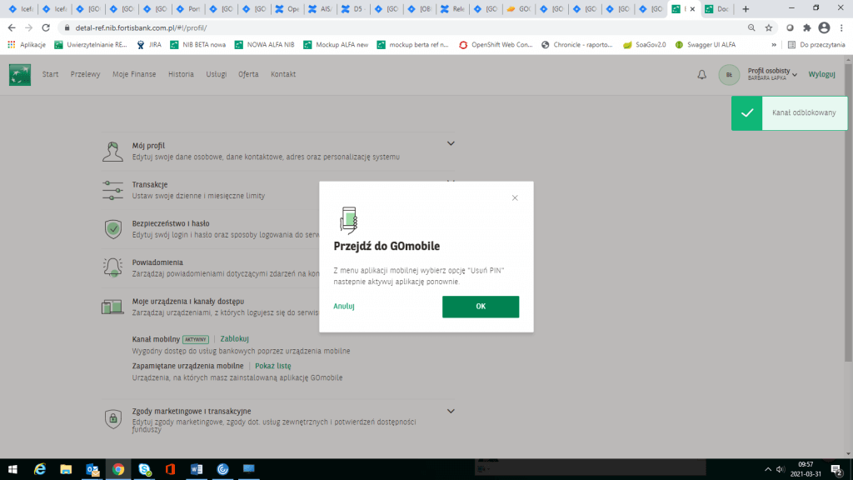Click the notification bell icon
853x480 pixels.
click(x=701, y=74)
